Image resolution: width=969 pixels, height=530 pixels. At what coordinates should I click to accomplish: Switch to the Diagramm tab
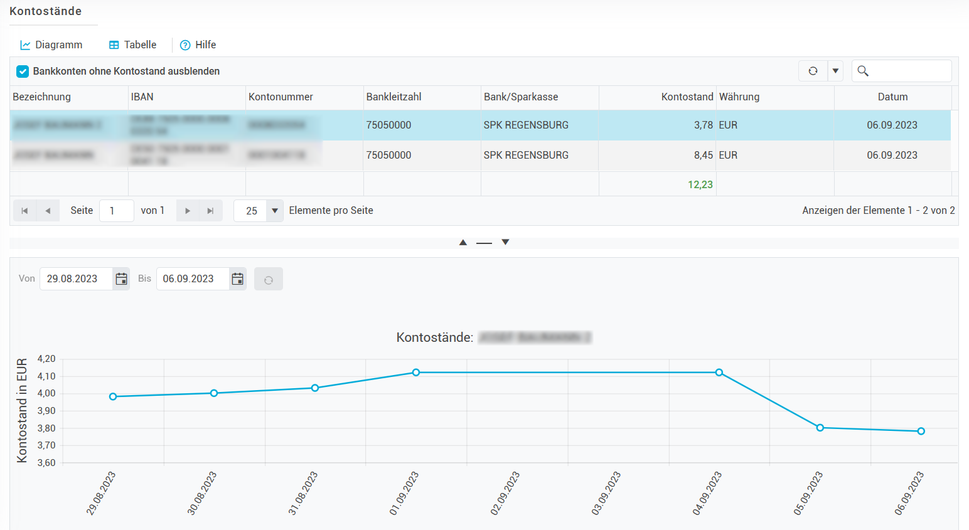(x=51, y=45)
